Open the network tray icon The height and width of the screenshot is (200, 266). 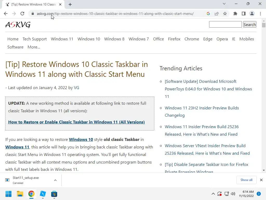click(227, 194)
